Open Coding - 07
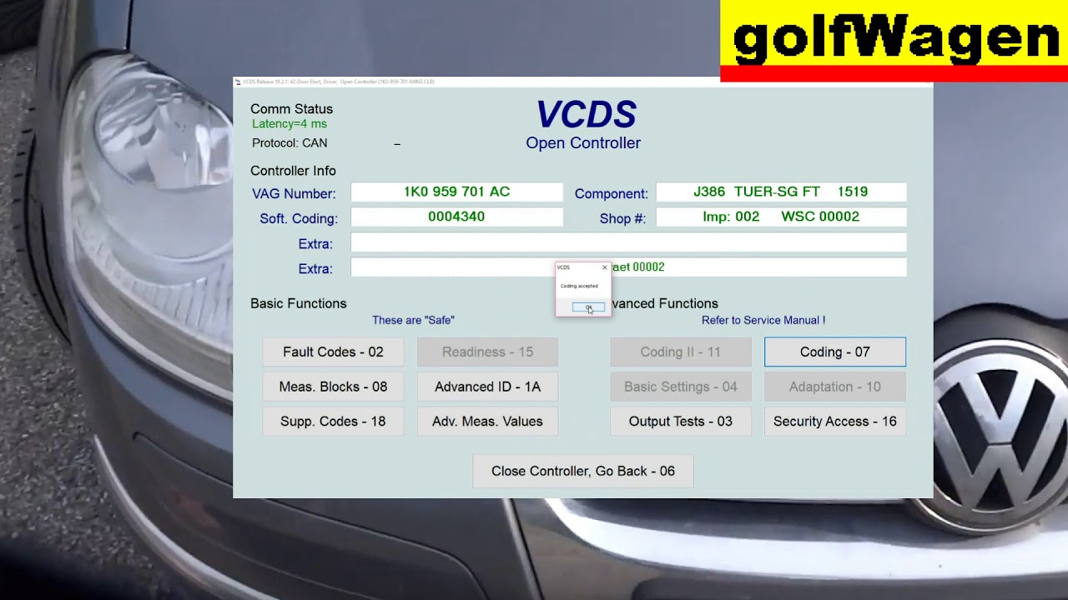 click(x=834, y=352)
